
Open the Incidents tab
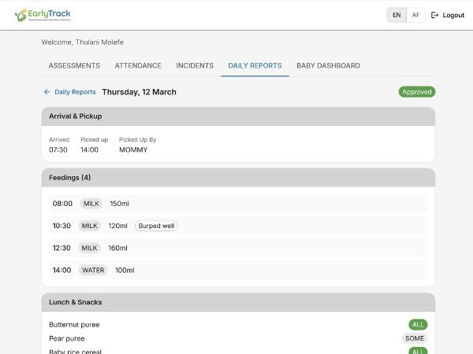(195, 65)
